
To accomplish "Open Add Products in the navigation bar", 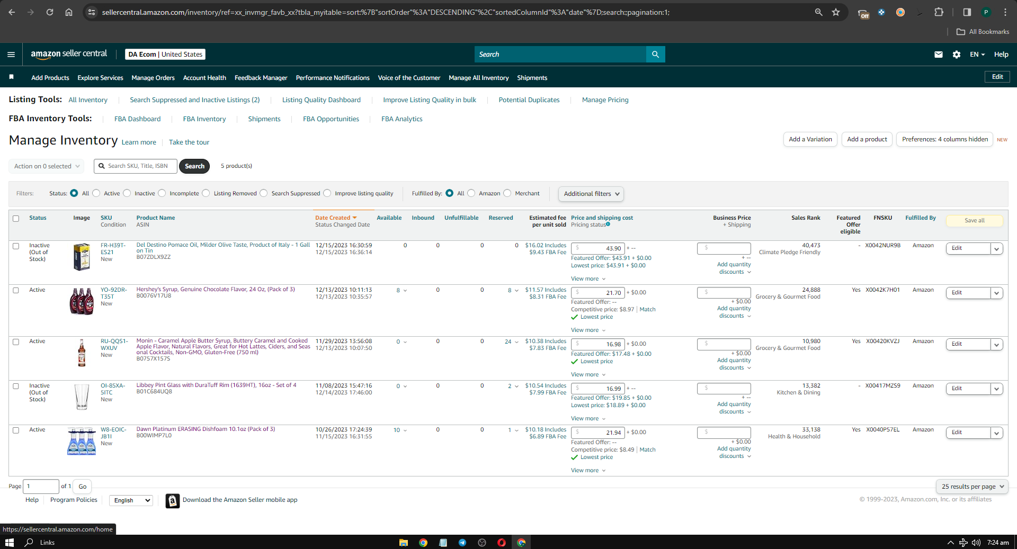I will point(50,78).
